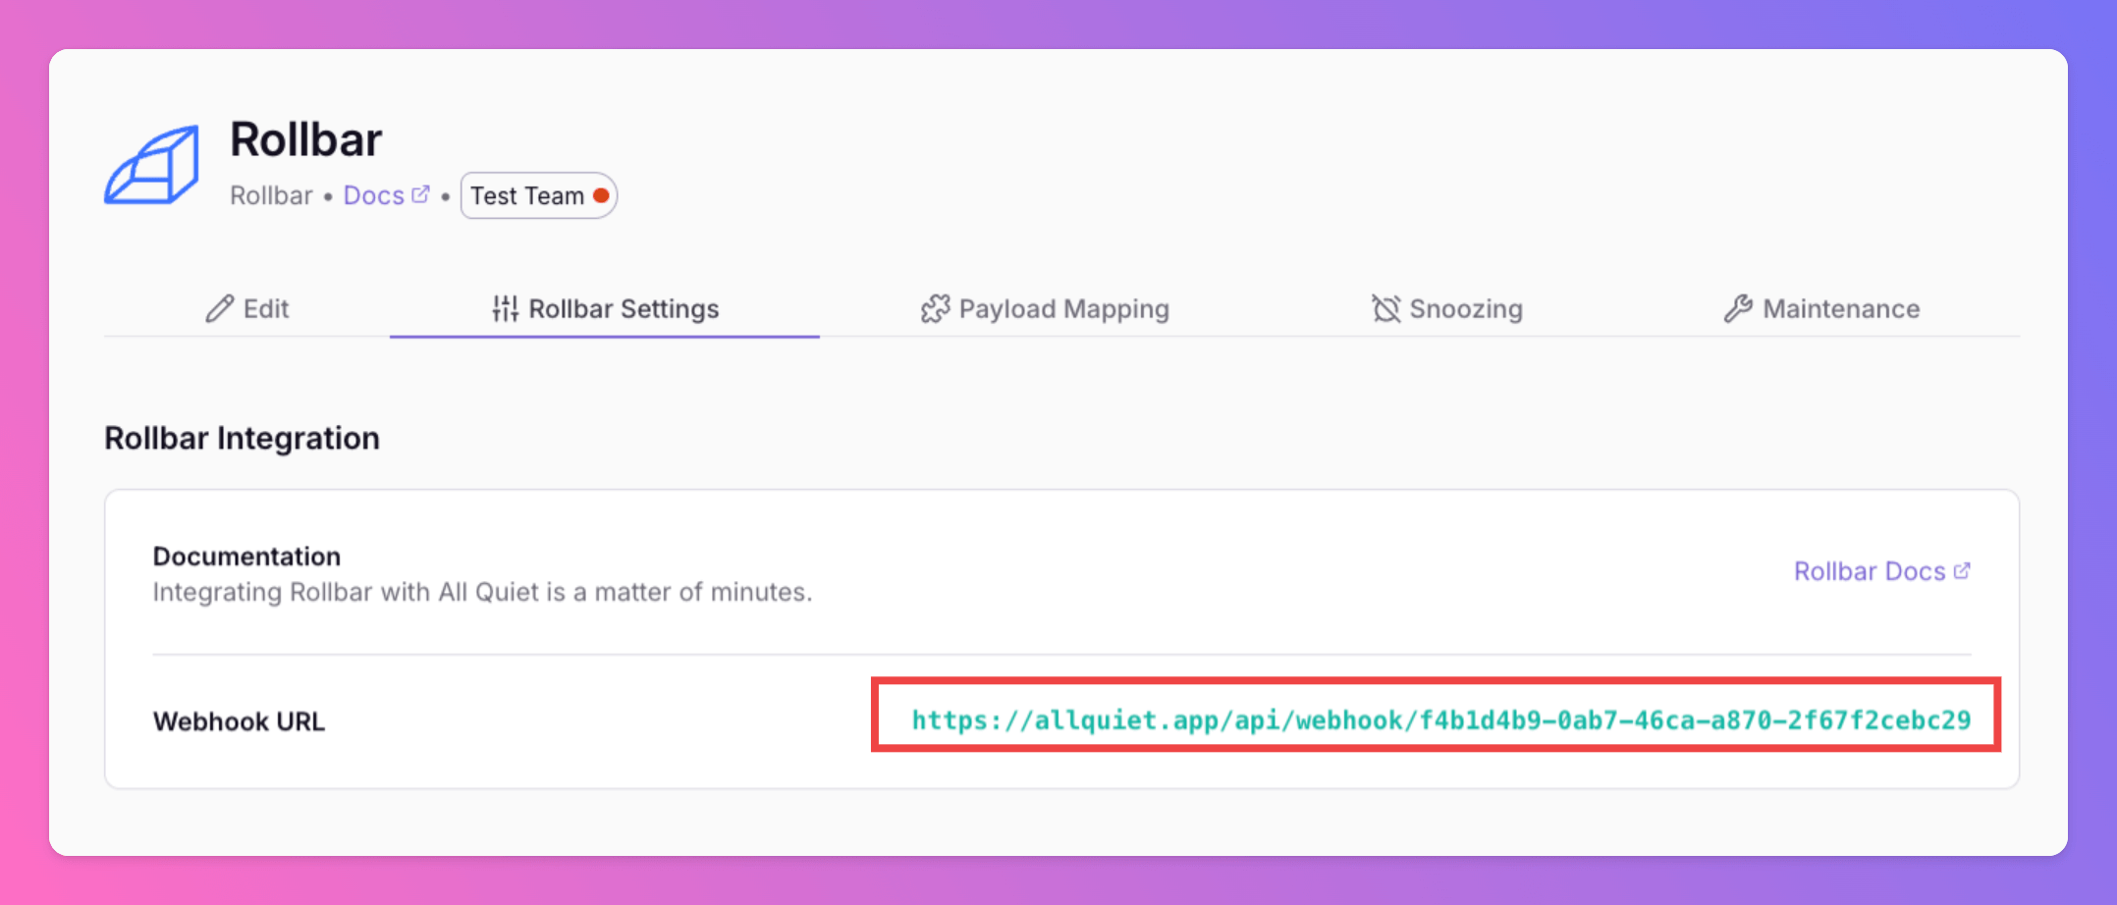Click external-link icon next to Rollbar Docs
The height and width of the screenshot is (905, 2117).
tap(1962, 570)
